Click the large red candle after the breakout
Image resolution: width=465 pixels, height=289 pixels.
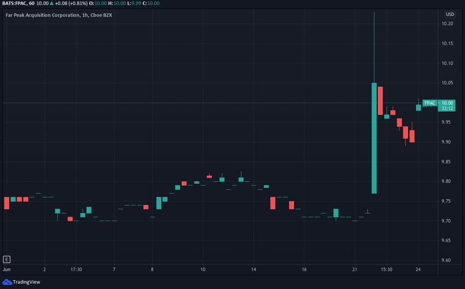pos(380,101)
